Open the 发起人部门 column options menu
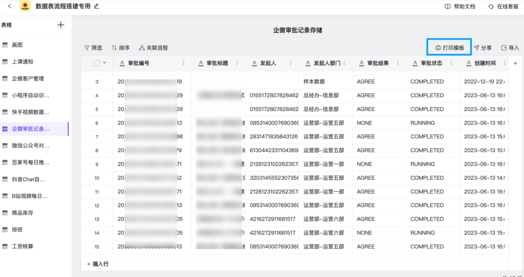The width and height of the screenshot is (524, 277). pyautogui.click(x=344, y=63)
